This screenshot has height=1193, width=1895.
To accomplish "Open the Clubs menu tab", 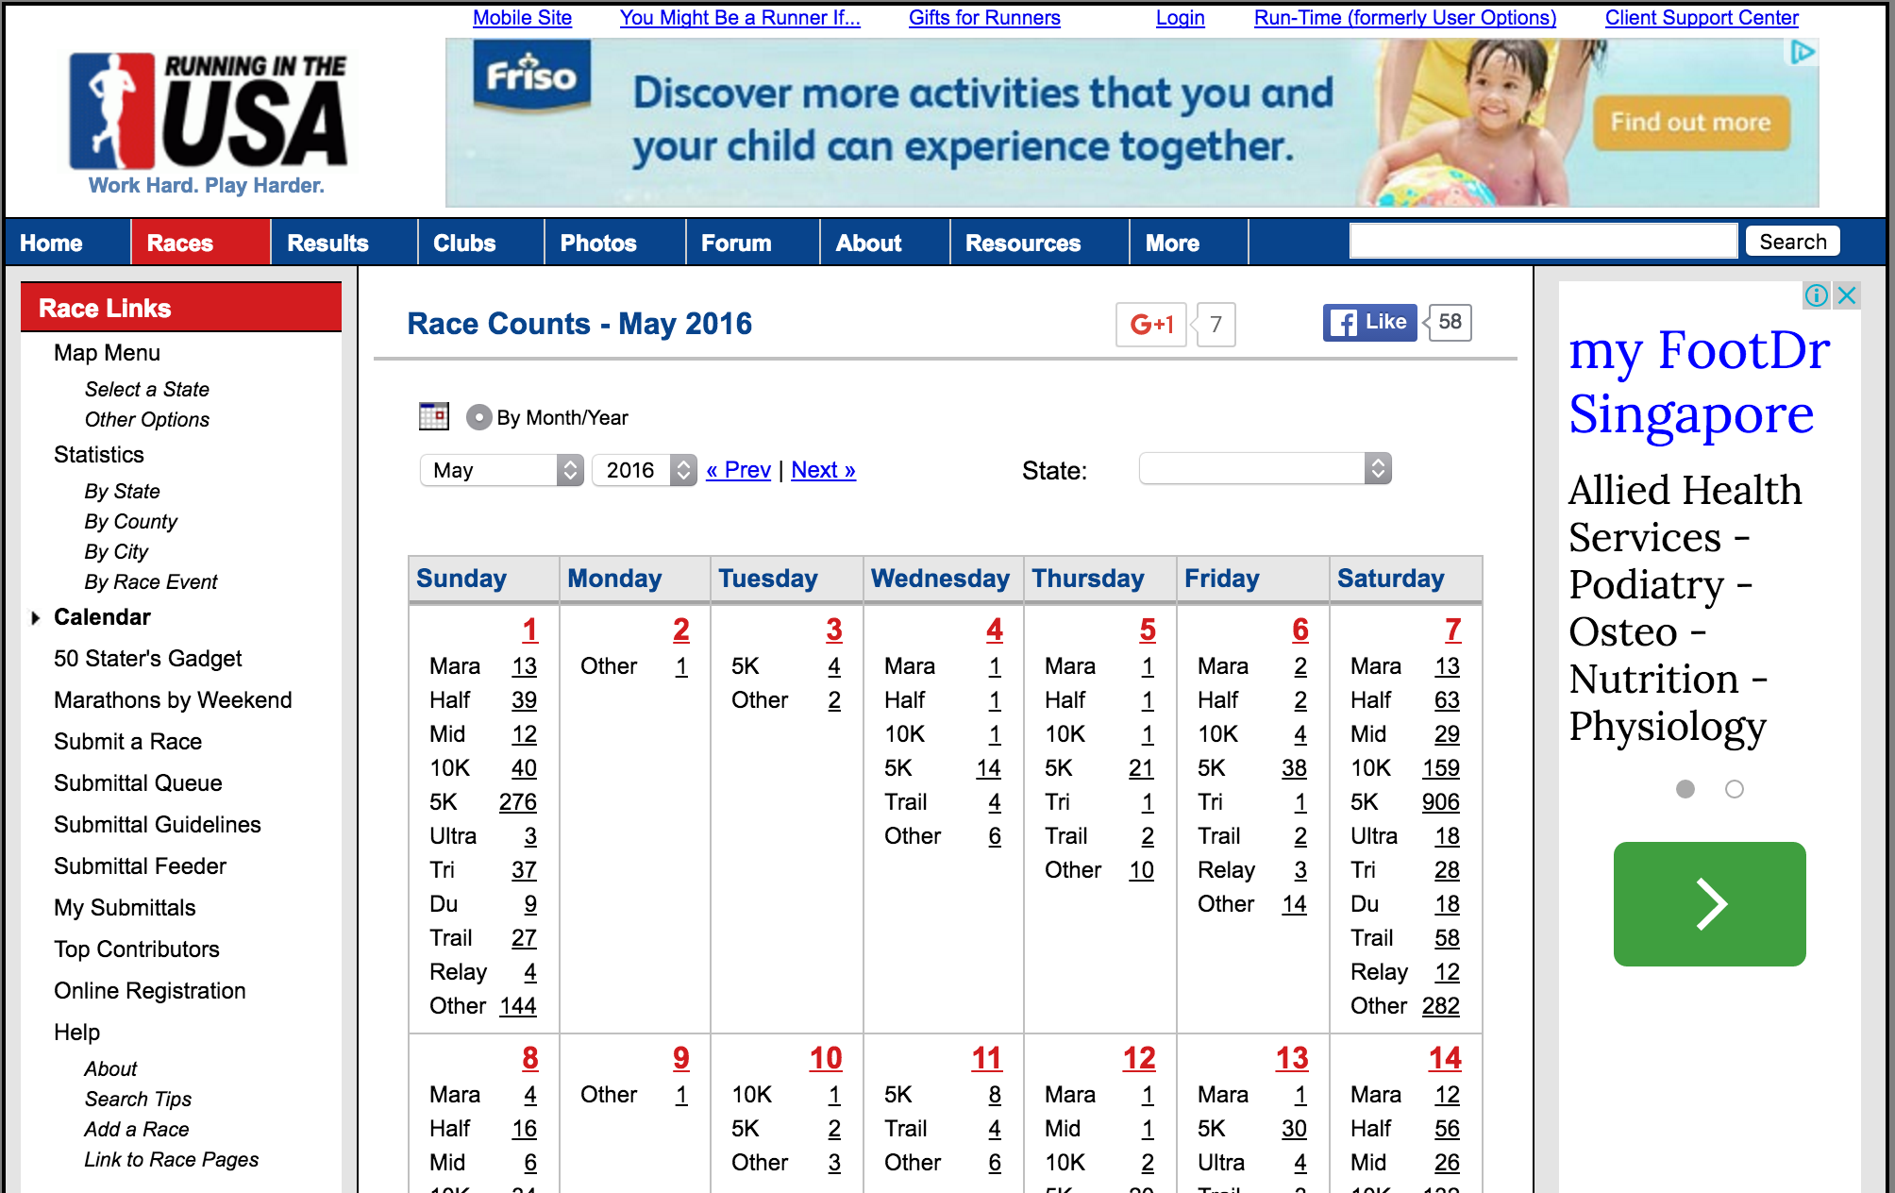I will click(464, 243).
